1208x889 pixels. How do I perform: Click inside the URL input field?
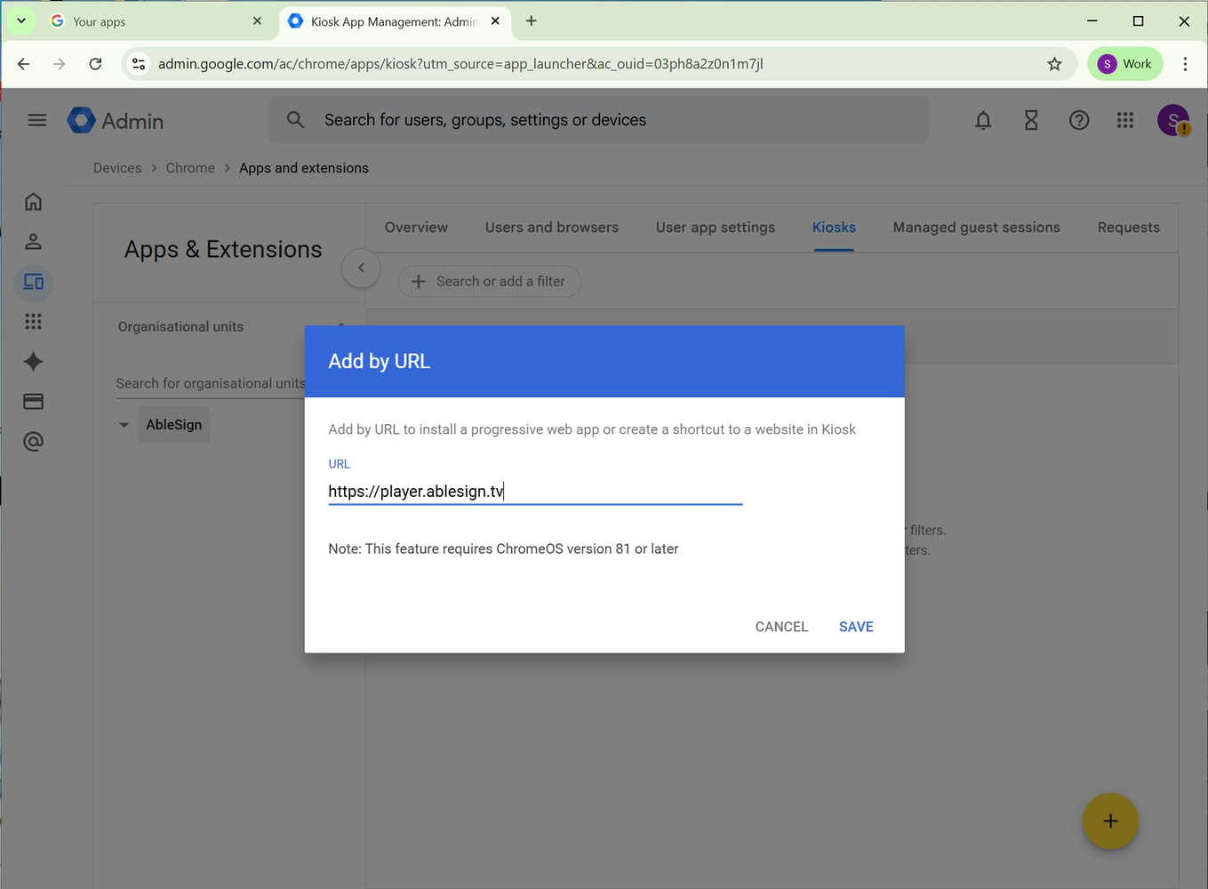[x=533, y=491]
